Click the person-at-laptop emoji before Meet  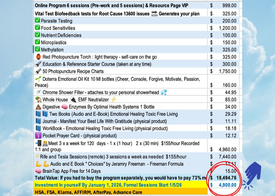pyautogui.click(x=45, y=143)
